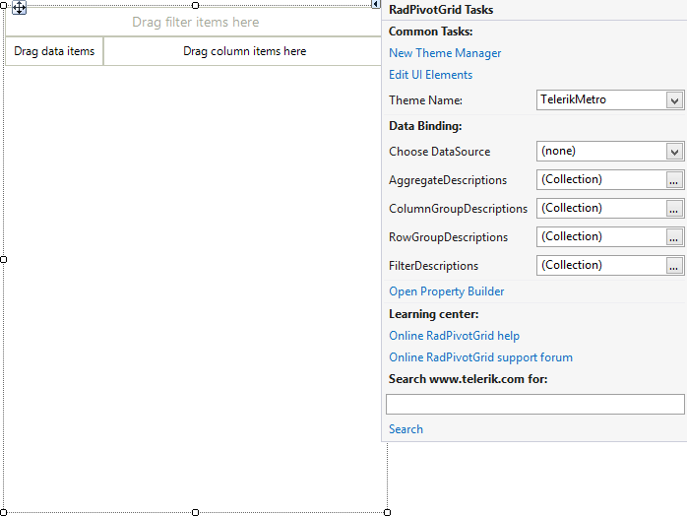Click the Drag data items cell
Screen dimensions: 687x516
(x=54, y=51)
